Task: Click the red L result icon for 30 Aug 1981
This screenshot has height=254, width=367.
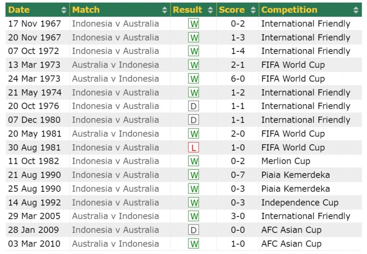Action: pyautogui.click(x=194, y=148)
